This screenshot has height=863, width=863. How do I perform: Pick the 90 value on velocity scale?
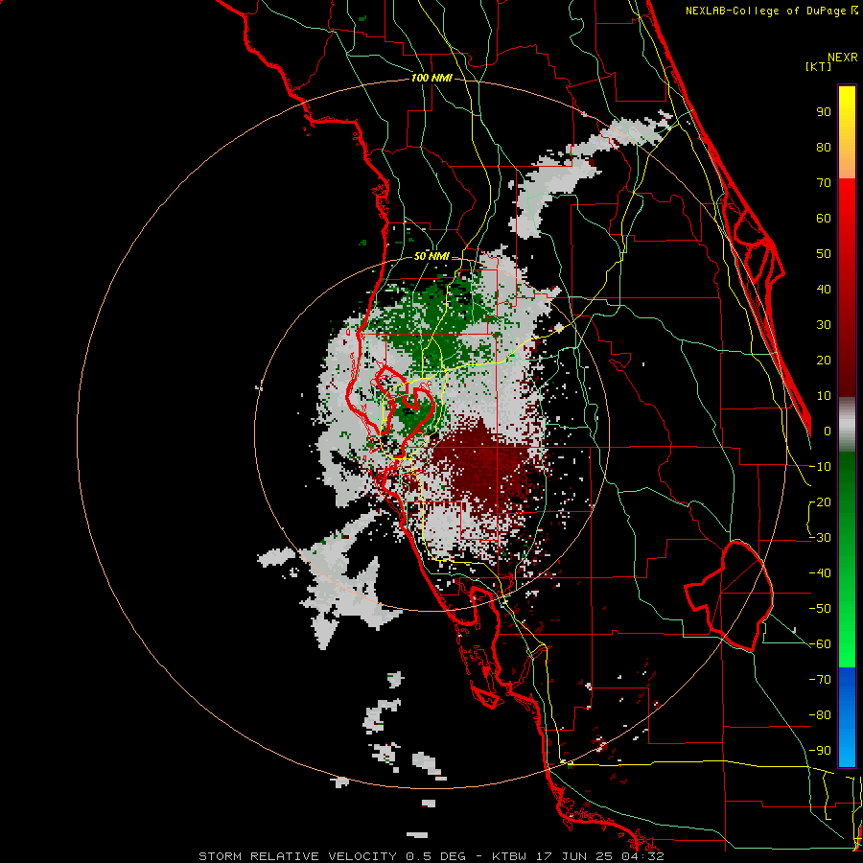[824, 112]
